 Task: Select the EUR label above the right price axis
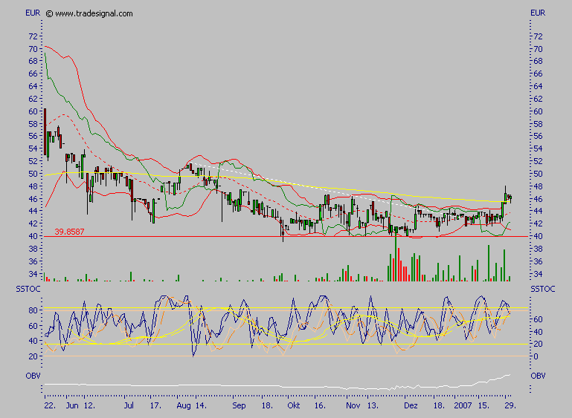[538, 13]
